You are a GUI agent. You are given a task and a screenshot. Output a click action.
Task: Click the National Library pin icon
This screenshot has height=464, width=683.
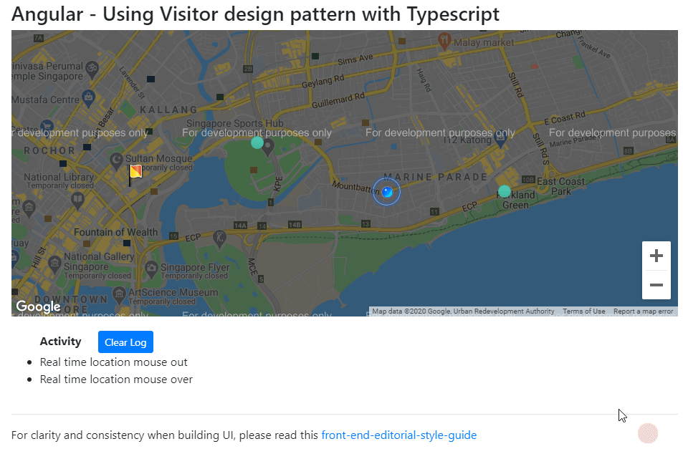[77, 200]
